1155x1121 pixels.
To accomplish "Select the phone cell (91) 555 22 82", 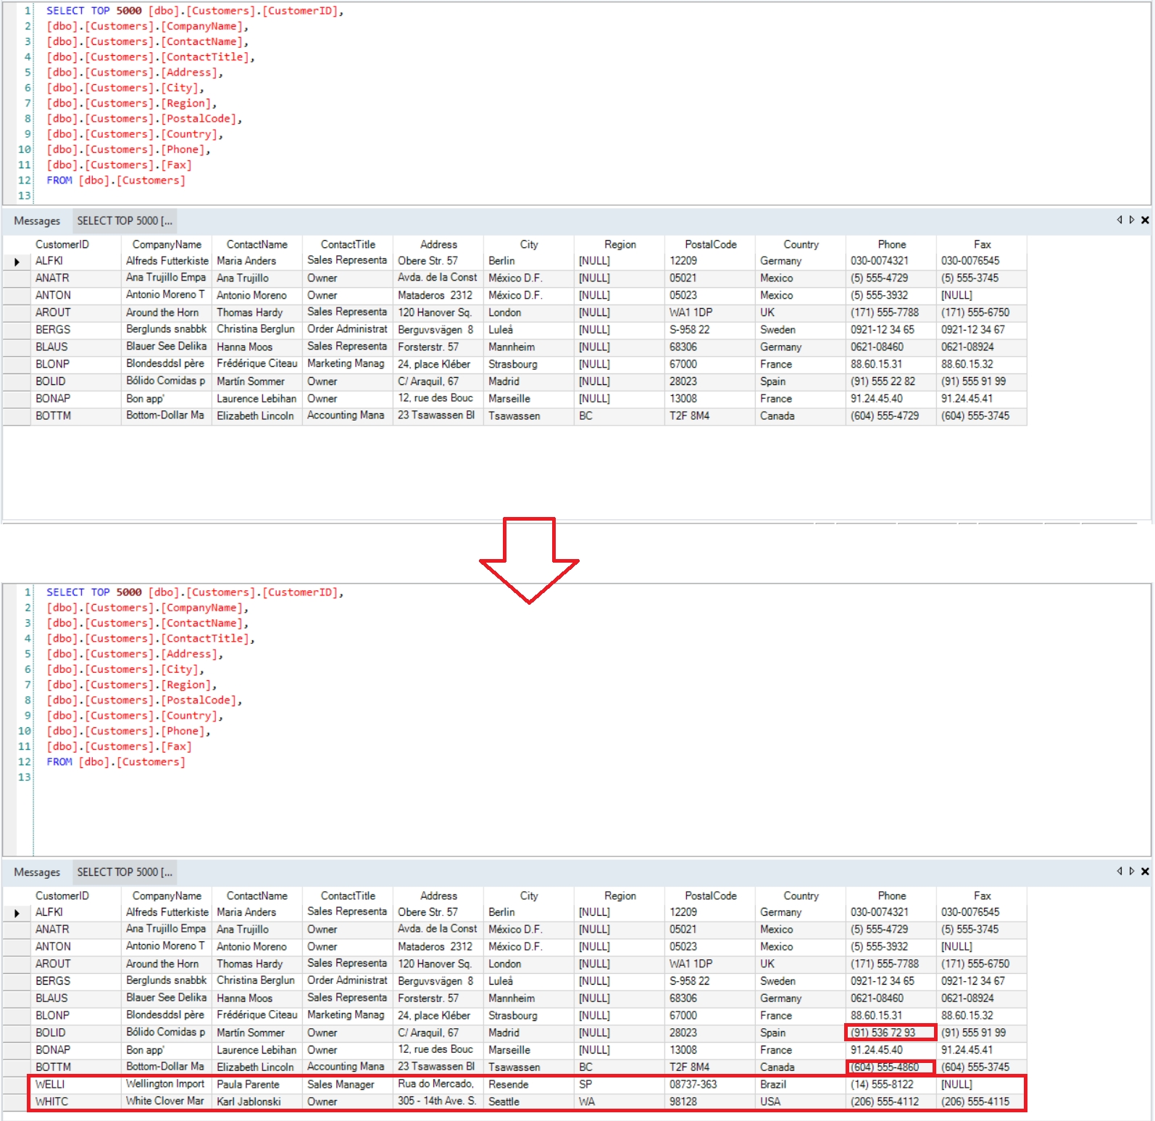I will tap(883, 381).
